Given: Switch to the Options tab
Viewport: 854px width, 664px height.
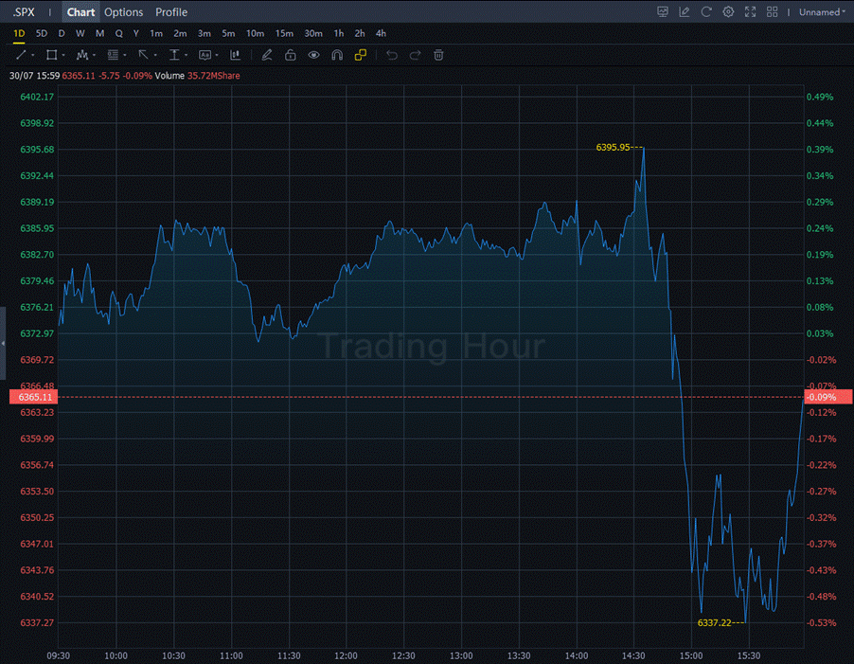Looking at the screenshot, I should 124,12.
